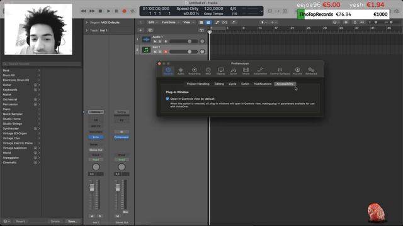Toggle cycle mode button in transport
The height and width of the screenshot is (226, 403).
coord(132,11)
